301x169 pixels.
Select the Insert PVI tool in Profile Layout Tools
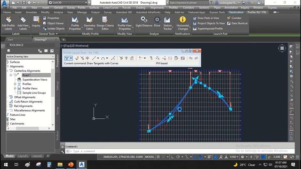click(77, 58)
